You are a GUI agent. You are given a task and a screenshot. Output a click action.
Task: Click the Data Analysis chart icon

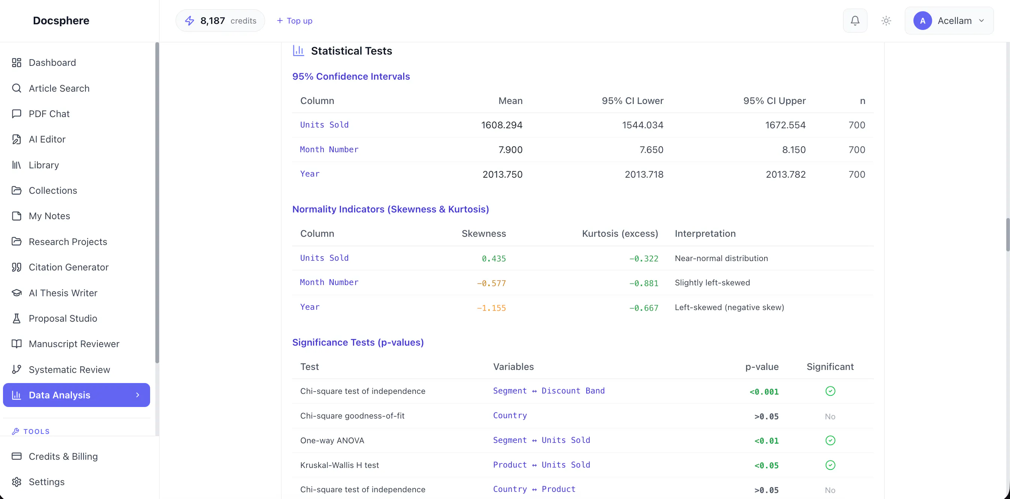coord(16,395)
